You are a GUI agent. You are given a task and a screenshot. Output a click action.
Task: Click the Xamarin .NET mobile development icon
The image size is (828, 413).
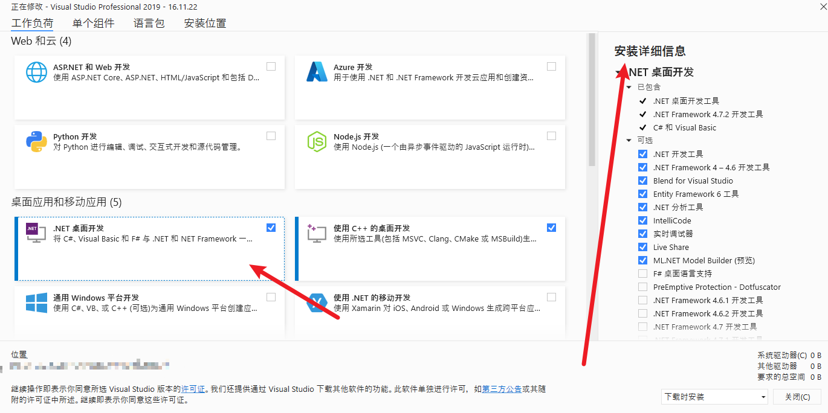(x=317, y=303)
